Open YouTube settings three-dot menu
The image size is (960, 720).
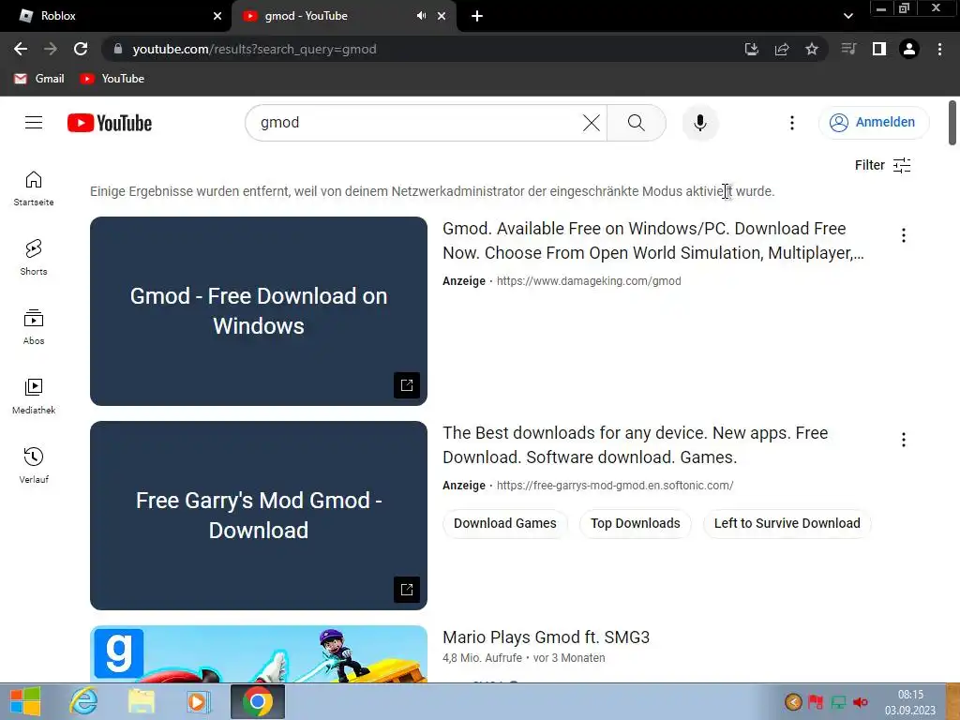[x=791, y=123]
